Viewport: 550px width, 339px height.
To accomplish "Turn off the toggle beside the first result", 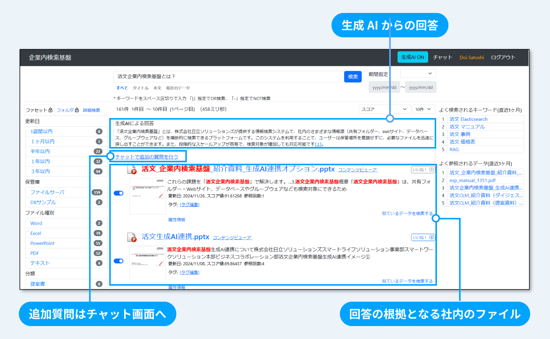I will pyautogui.click(x=118, y=193).
